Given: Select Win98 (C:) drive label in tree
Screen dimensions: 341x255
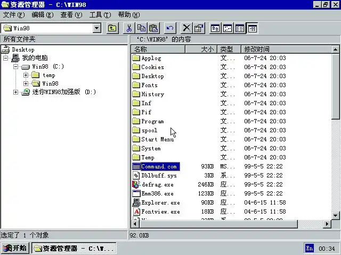Looking at the screenshot, I should pyautogui.click(x=48, y=66).
